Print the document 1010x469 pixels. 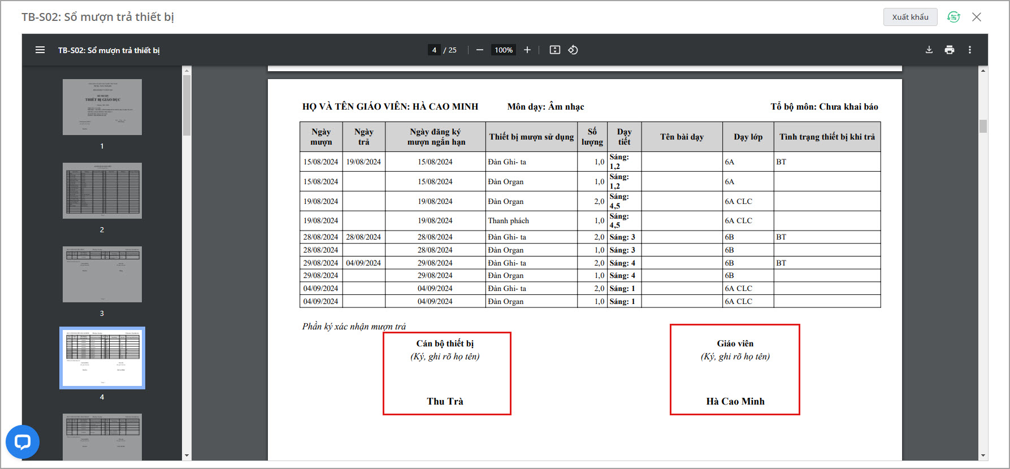pos(950,50)
